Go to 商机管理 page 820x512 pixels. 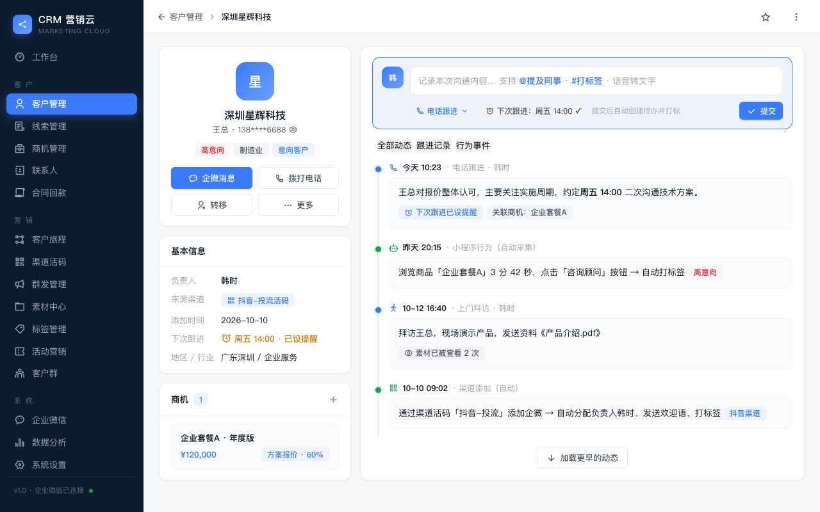(72, 148)
